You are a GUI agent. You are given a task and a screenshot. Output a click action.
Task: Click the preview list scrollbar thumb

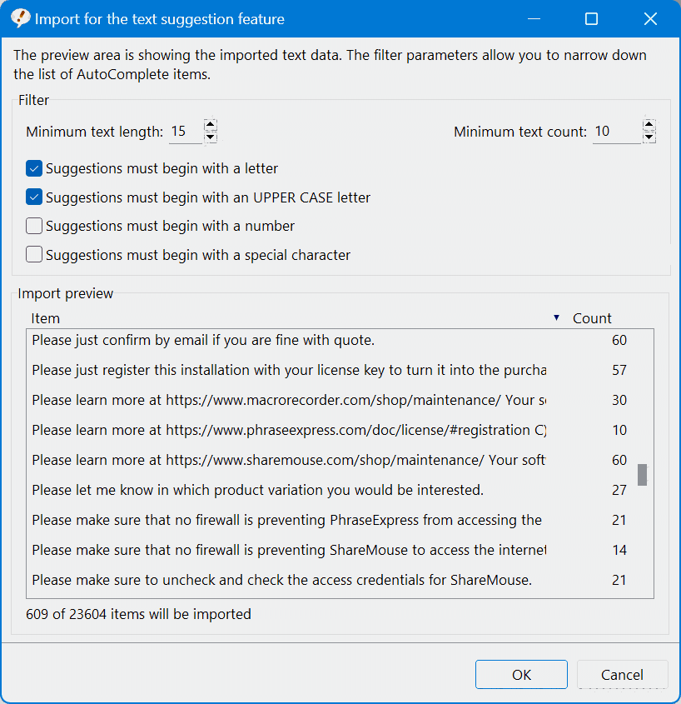(x=640, y=474)
